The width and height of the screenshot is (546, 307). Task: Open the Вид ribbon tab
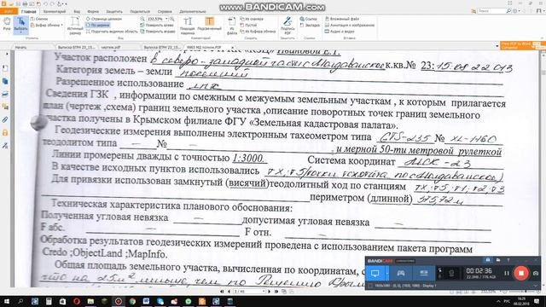(77, 11)
